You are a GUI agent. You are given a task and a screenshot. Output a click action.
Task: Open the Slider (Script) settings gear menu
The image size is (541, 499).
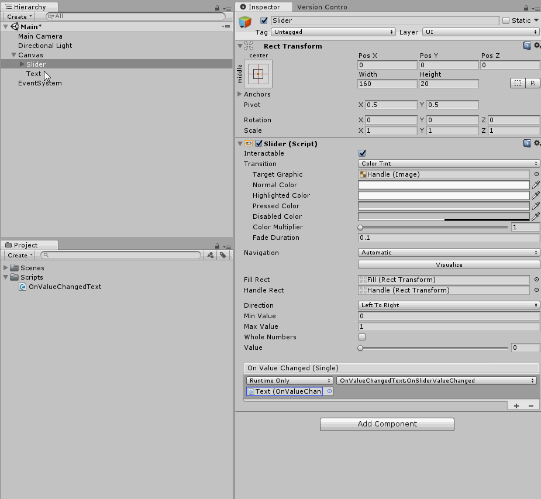coord(537,143)
